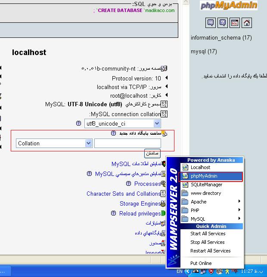This screenshot has width=267, height=277.
Task: Click into the new database name field
Action: [x=127, y=143]
